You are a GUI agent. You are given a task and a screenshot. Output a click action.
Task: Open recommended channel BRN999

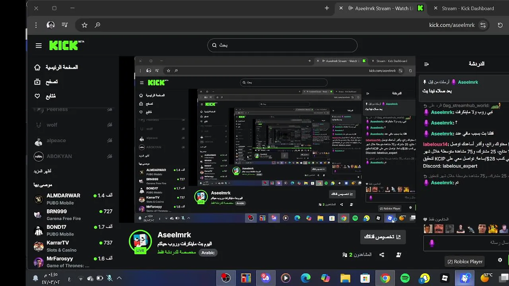[x=73, y=215]
